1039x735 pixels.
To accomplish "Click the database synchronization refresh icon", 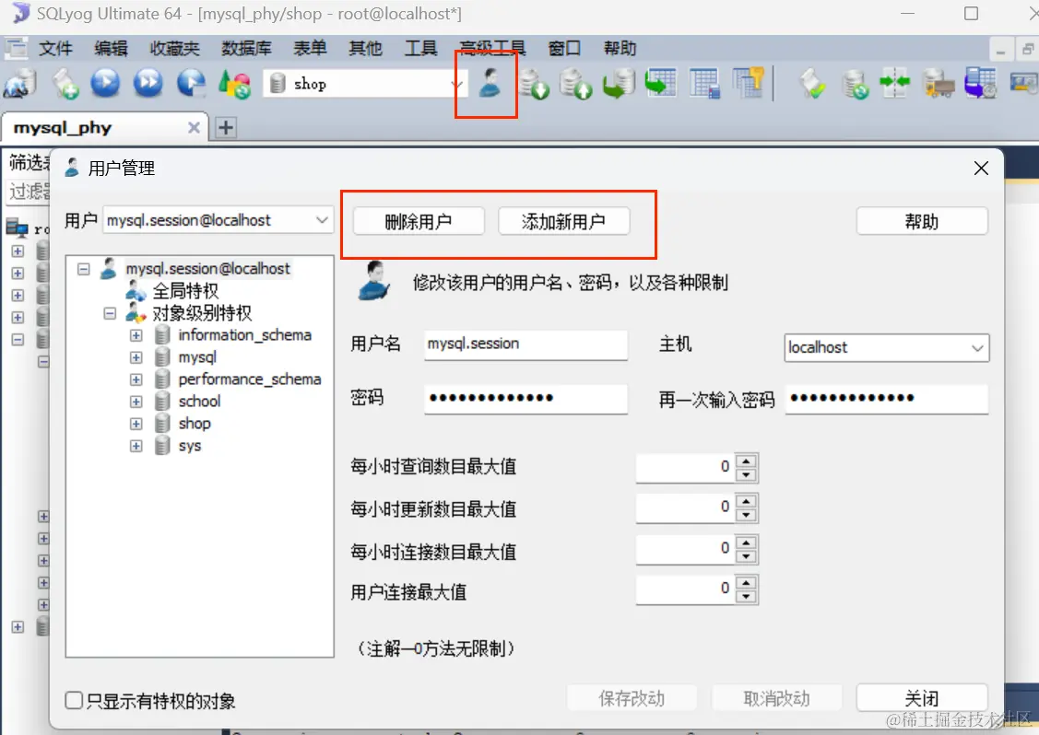I will [x=855, y=85].
